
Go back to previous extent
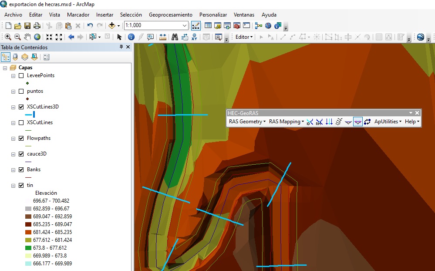tap(71, 37)
